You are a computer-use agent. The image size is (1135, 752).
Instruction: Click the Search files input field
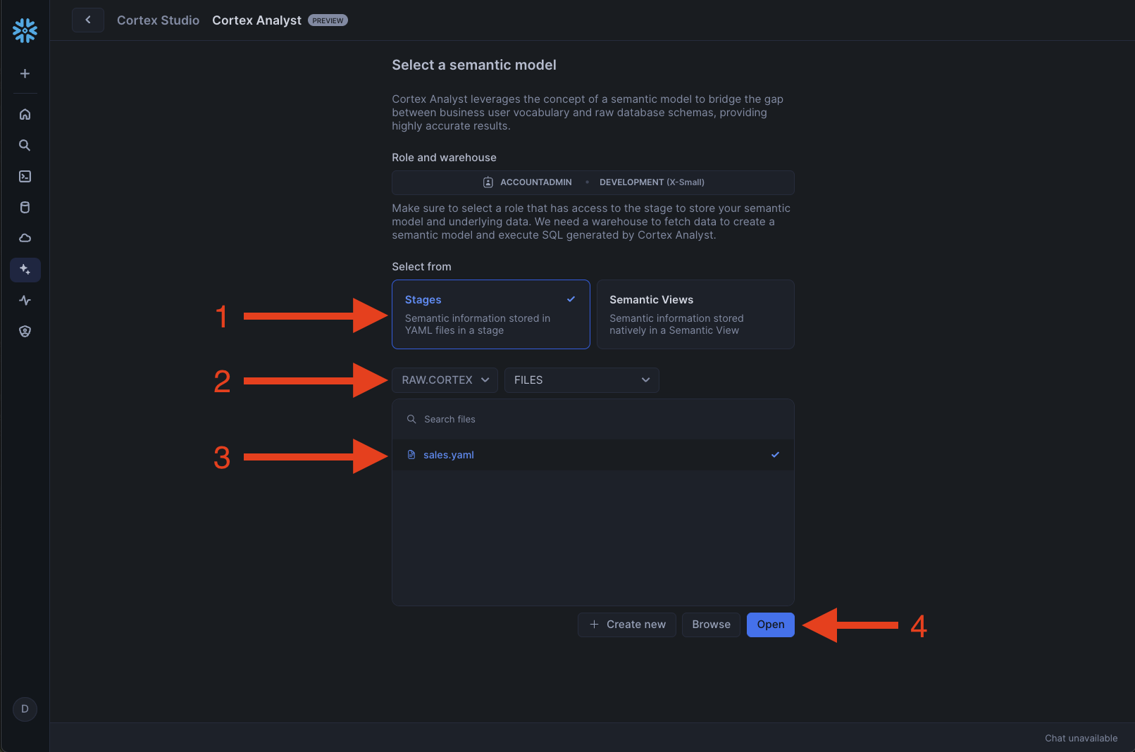(593, 419)
